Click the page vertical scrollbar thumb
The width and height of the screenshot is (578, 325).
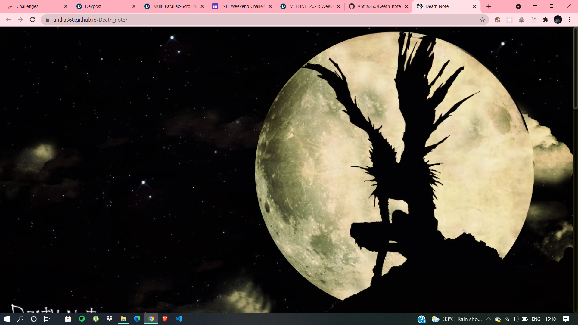pos(575,68)
